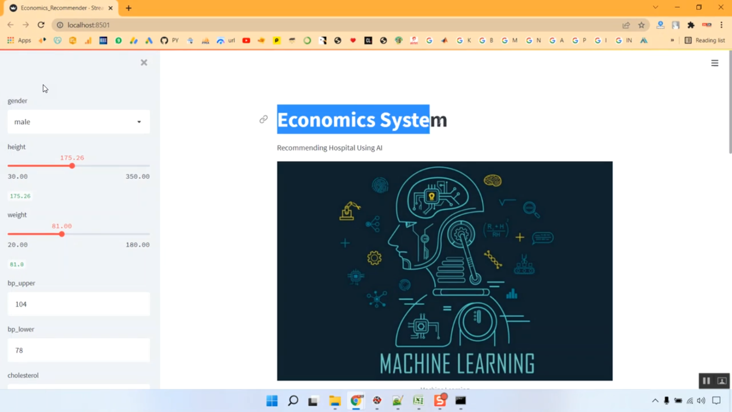Open the volume control in system tray
Screen dimensions: 732x412
pos(701,401)
